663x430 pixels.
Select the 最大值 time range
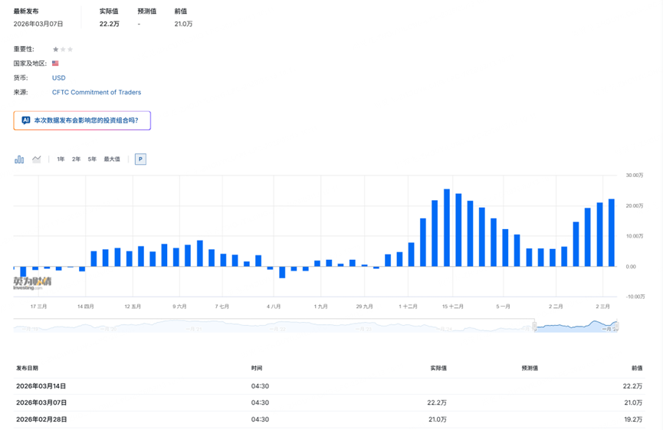pos(112,159)
